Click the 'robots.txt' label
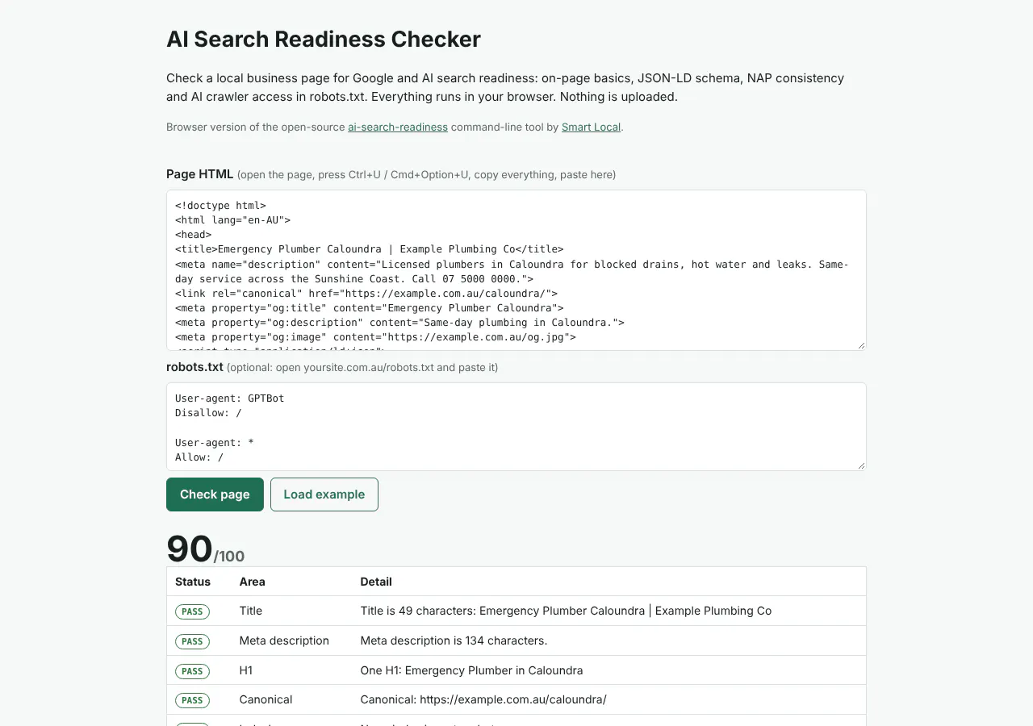Viewport: 1033px width, 726px height. tap(194, 367)
